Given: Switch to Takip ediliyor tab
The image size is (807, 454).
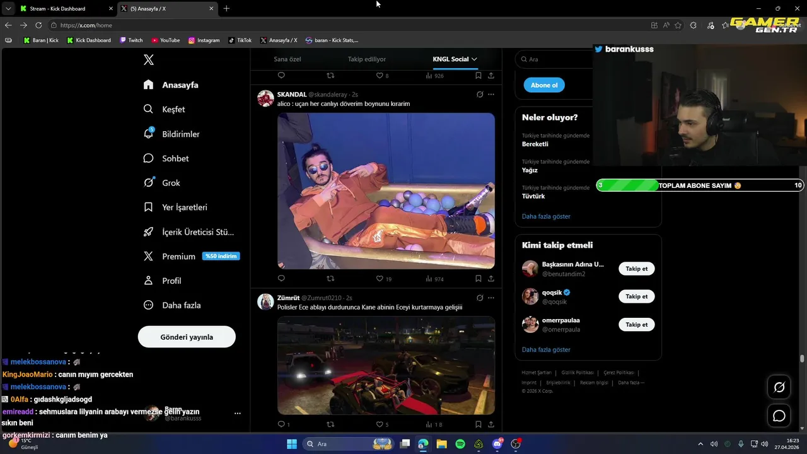Looking at the screenshot, I should (x=367, y=59).
